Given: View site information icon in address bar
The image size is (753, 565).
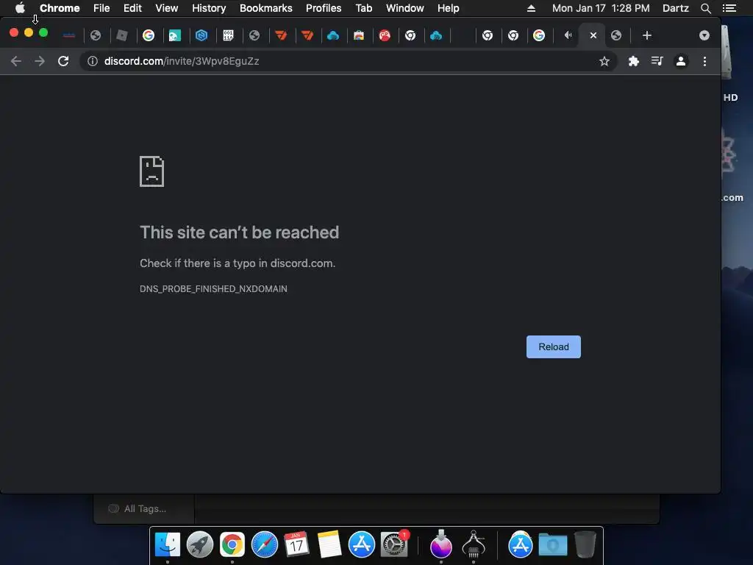Looking at the screenshot, I should click(93, 61).
